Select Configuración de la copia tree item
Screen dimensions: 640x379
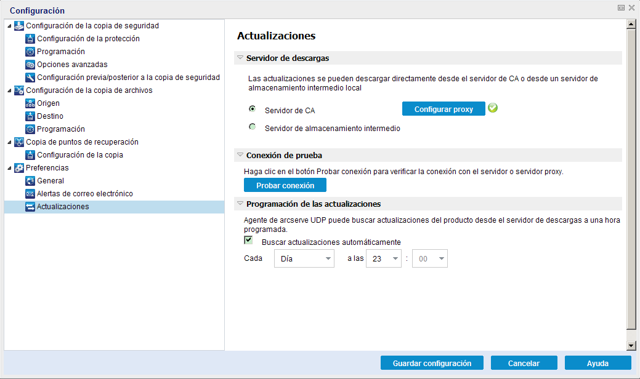coord(79,155)
